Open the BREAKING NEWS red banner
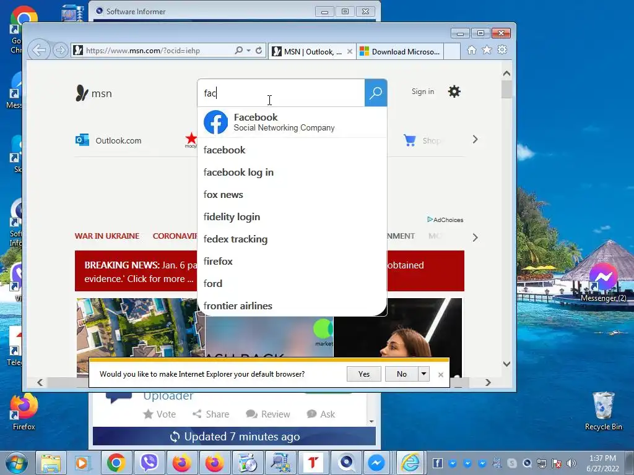The width and height of the screenshot is (634, 475). [x=269, y=271]
